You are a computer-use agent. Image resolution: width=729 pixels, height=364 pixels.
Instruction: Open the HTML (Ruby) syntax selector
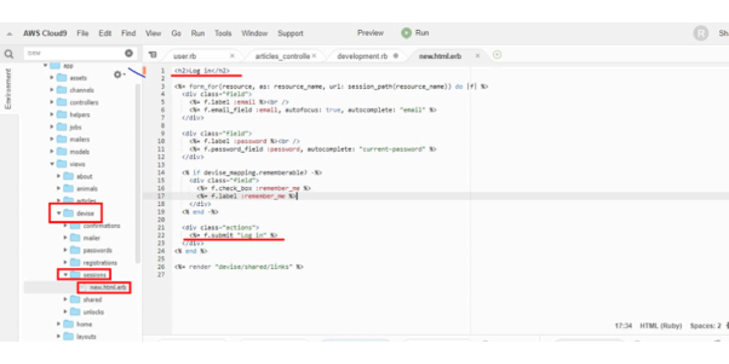pyautogui.click(x=661, y=326)
